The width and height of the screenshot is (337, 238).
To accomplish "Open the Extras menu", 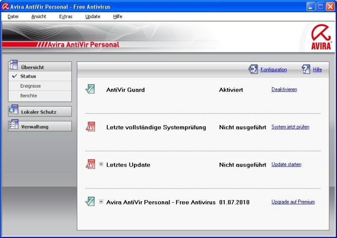I will pos(66,17).
